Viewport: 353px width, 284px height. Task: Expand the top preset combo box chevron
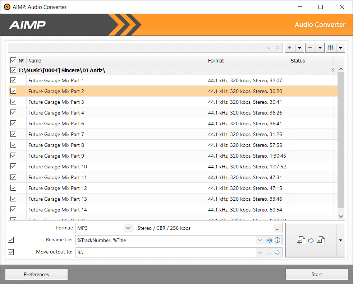coord(269,48)
